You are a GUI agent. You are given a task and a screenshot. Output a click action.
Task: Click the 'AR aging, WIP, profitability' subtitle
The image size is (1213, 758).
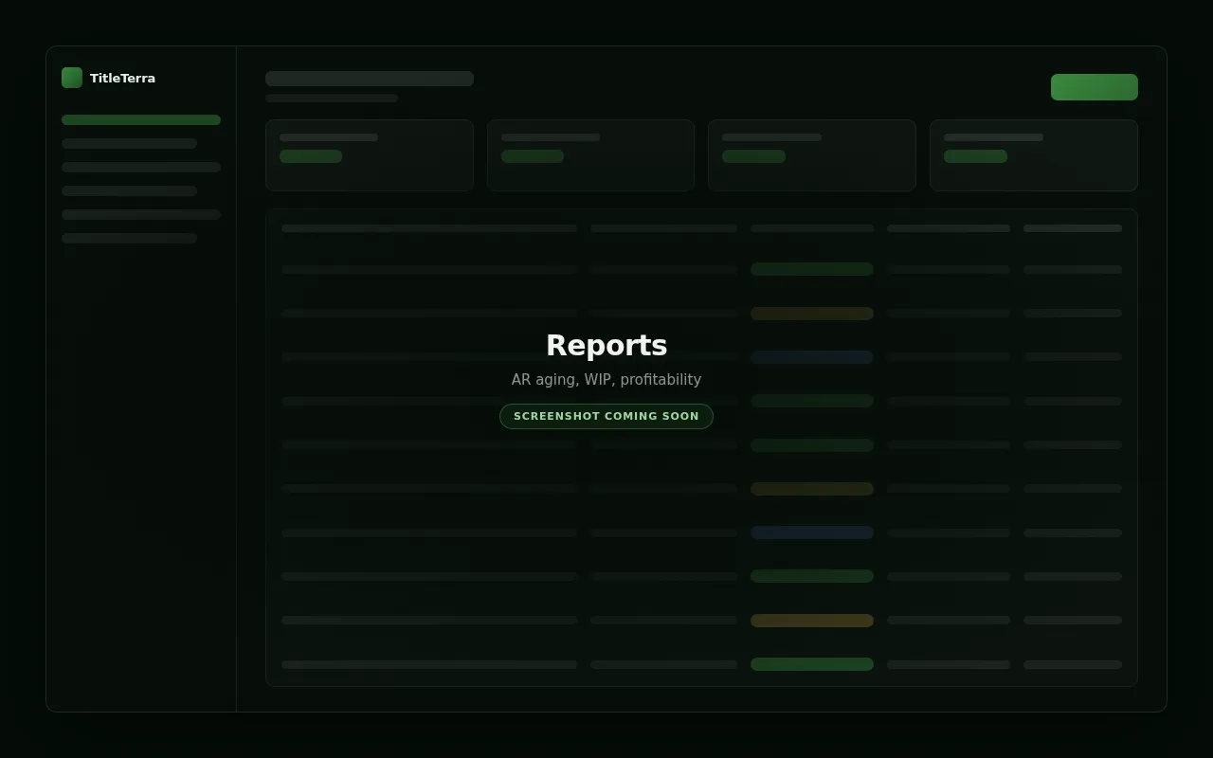(606, 379)
